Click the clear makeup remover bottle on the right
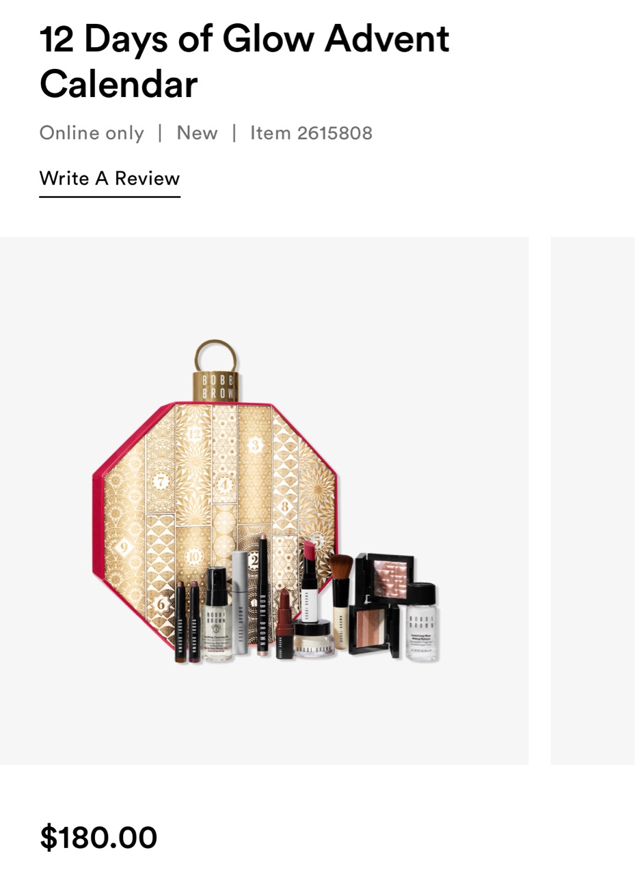The image size is (635, 874). coord(421,622)
